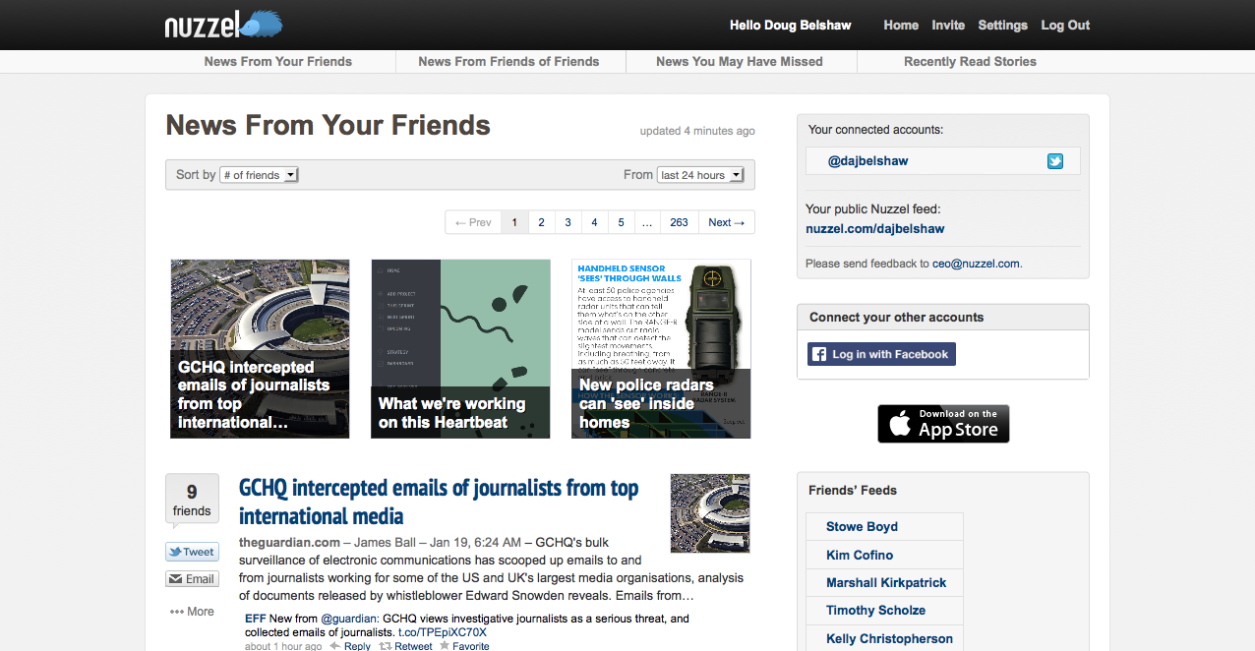This screenshot has height=651, width=1255.
Task: Open the Sort by dropdown
Action: (259, 175)
